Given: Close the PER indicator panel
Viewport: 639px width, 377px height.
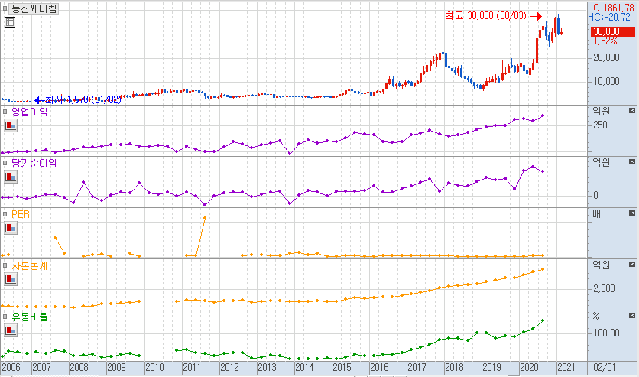Looking at the screenshot, I should (x=632, y=213).
